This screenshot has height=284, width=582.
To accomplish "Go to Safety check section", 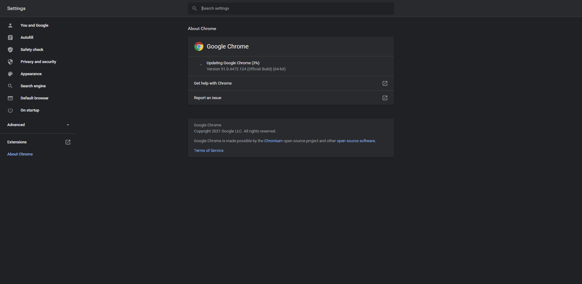I will pos(32,50).
